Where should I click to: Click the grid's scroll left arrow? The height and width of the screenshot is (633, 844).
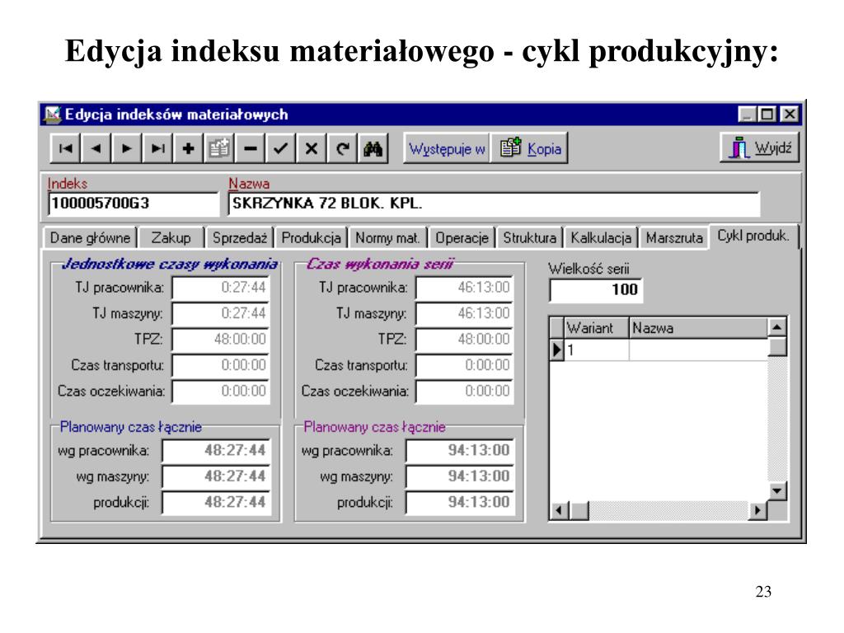[560, 510]
